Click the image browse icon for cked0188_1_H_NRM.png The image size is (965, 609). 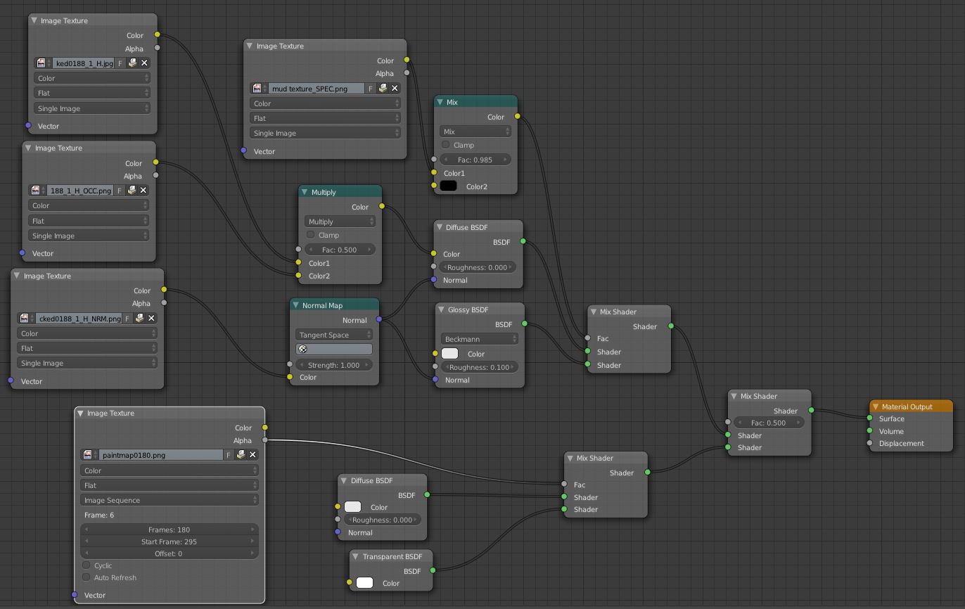coord(26,319)
